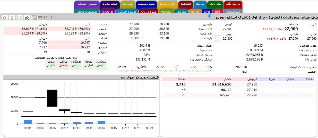The width and height of the screenshot is (318, 138).
Task: Click the individual buy volume 58.743 M (66.0%)
Action: coord(77,29)
